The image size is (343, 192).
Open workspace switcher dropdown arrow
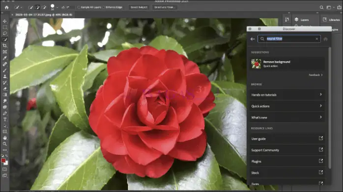(334, 7)
